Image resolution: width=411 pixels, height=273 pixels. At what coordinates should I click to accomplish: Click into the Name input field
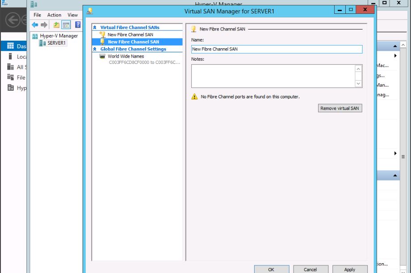pos(277,49)
